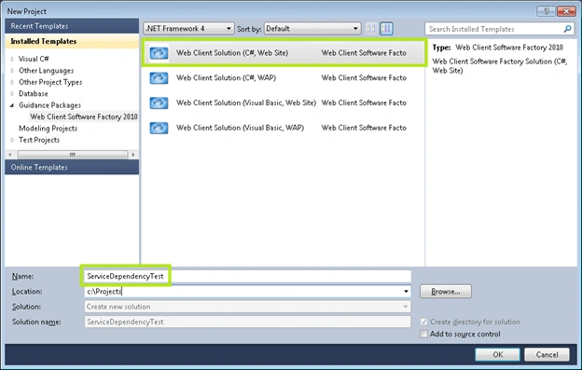
Task: Select the Visual C# tree label
Action: (x=34, y=59)
